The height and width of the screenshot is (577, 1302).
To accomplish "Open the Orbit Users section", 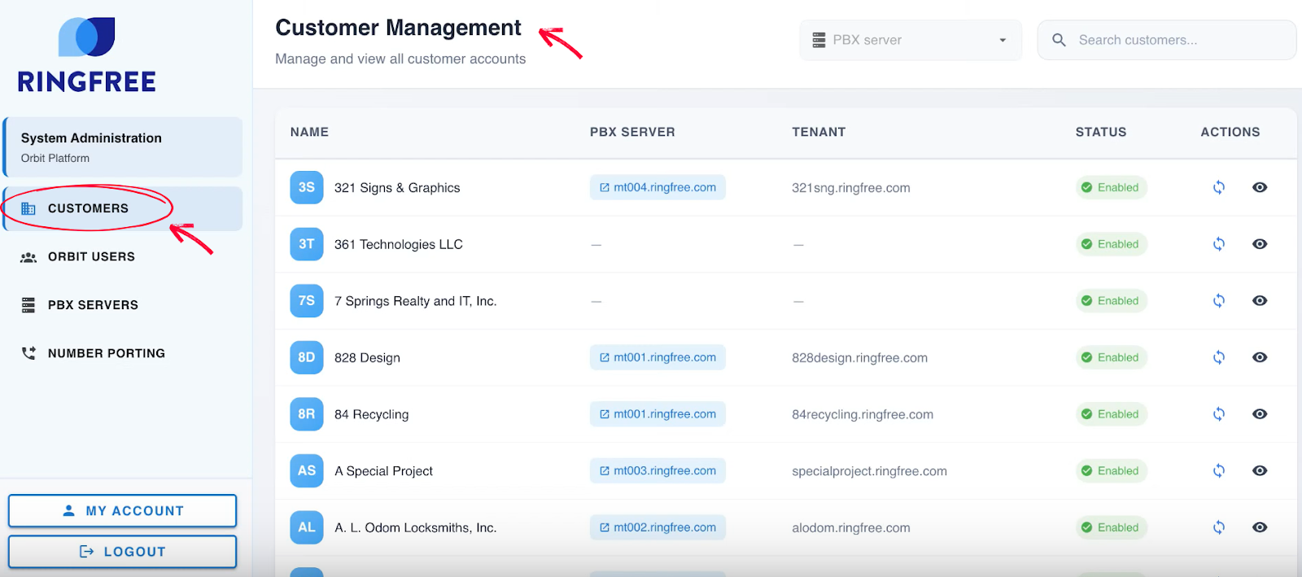I will 91,257.
